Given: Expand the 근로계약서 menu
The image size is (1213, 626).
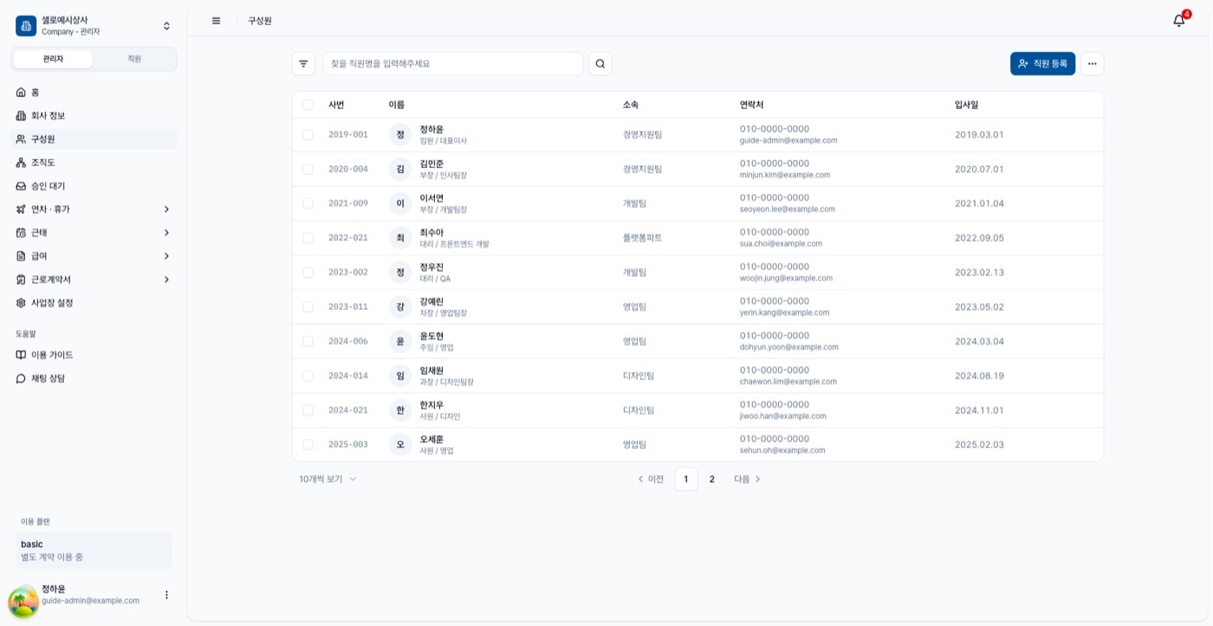Looking at the screenshot, I should point(94,280).
